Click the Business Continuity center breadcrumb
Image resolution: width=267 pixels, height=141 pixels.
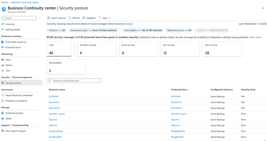click(25, 2)
